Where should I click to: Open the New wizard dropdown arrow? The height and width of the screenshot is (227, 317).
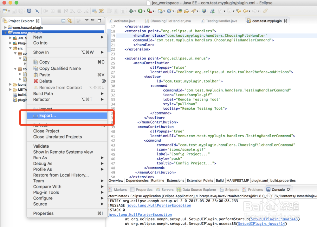click(x=9, y=11)
